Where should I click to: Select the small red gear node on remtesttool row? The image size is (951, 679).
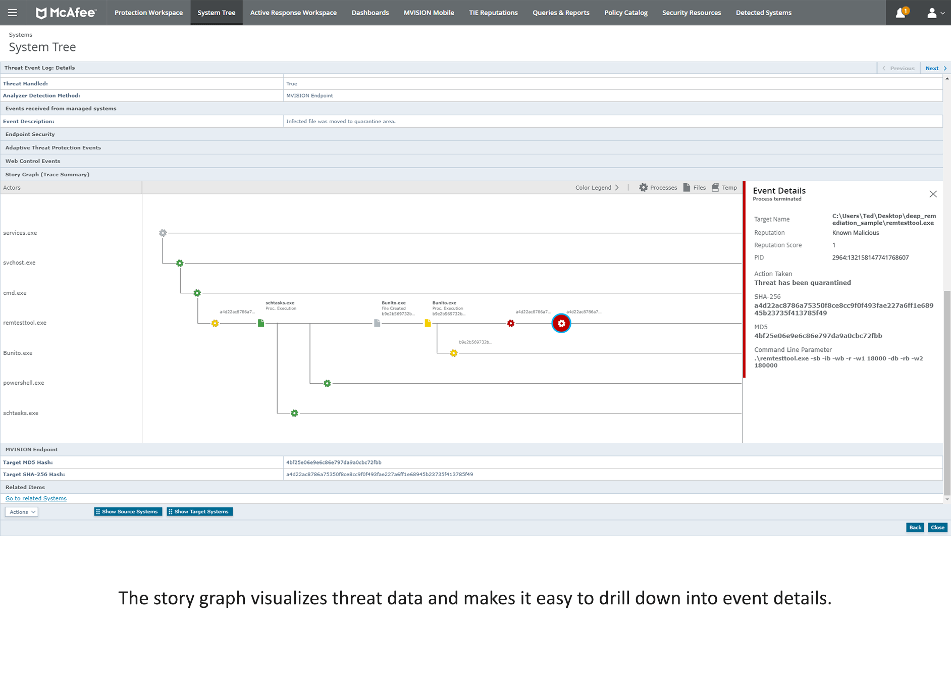(511, 323)
